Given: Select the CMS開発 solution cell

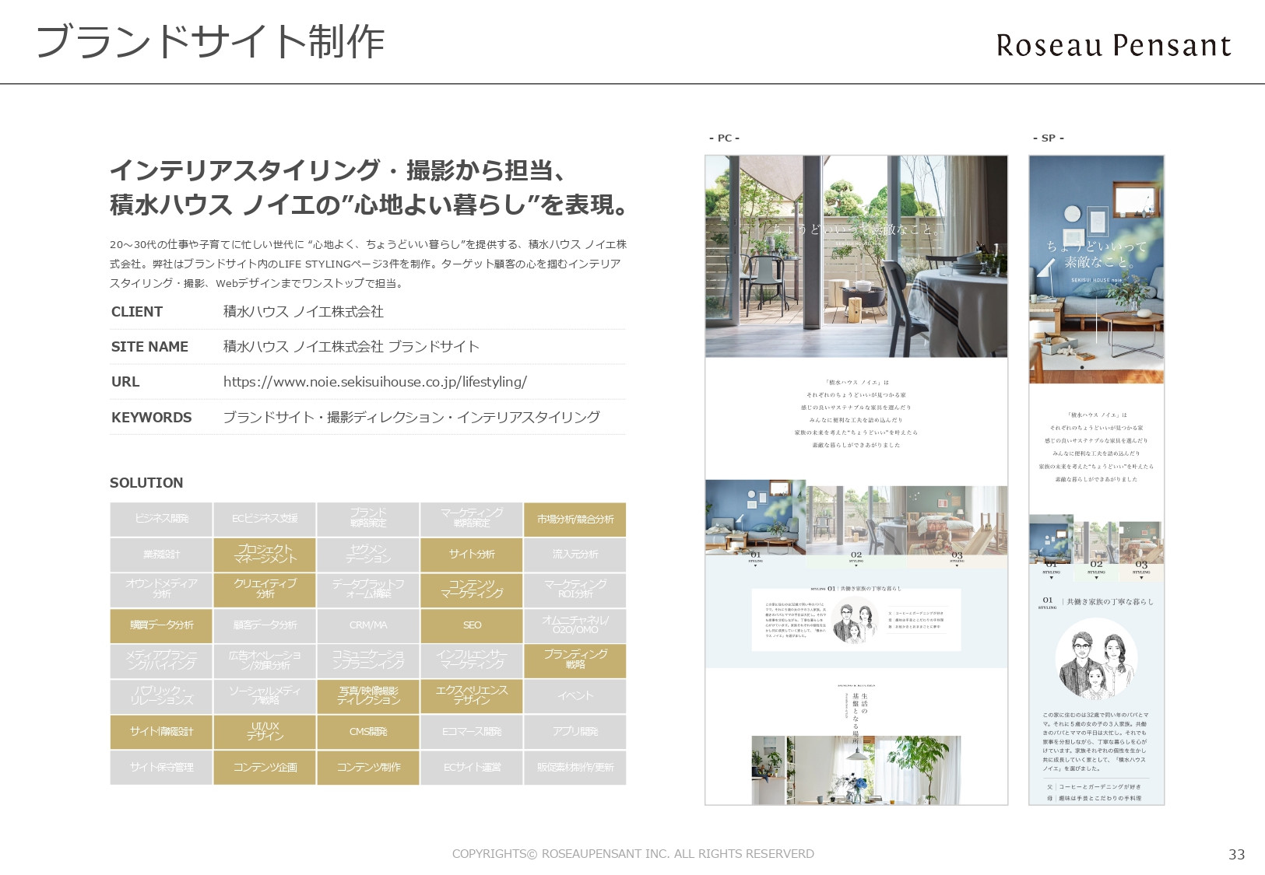Looking at the screenshot, I should [367, 731].
